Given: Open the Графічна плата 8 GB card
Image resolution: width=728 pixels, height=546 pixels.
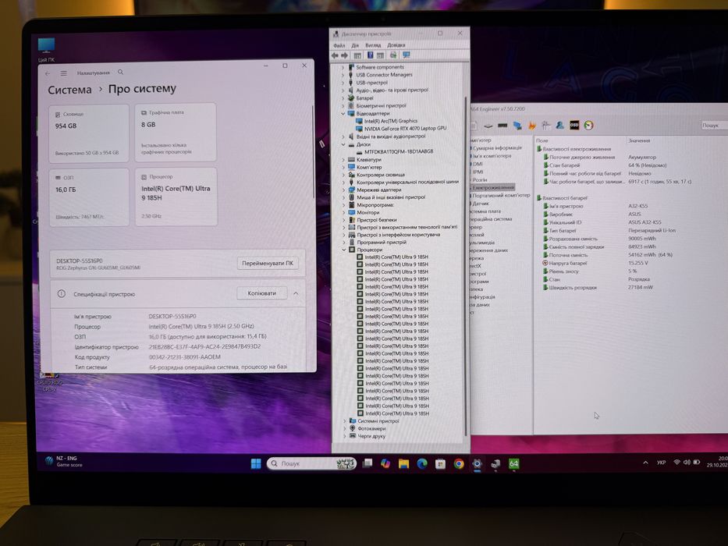Looking at the screenshot, I should 176,133.
